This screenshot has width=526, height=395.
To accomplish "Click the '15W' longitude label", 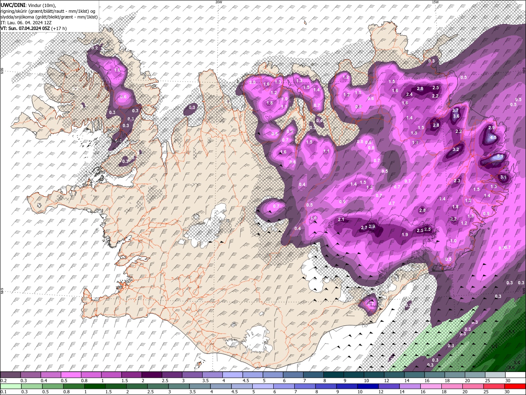I will pos(435,2).
